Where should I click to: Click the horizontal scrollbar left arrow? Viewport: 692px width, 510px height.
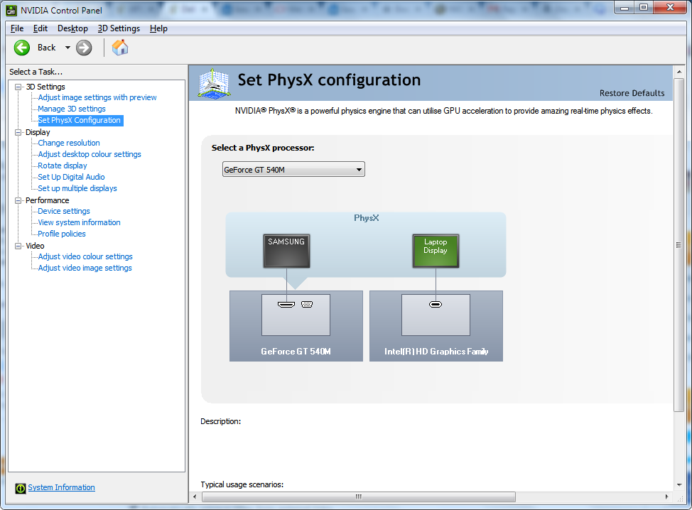click(x=195, y=497)
